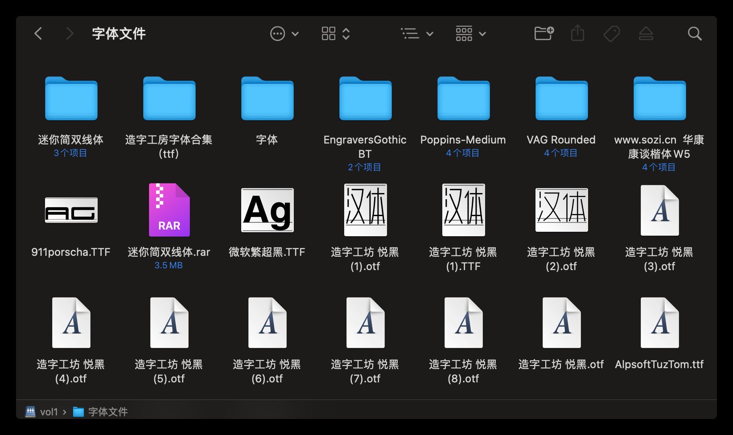Screen dimensions: 733x435
Task: Click the back navigation arrow
Action: point(38,33)
